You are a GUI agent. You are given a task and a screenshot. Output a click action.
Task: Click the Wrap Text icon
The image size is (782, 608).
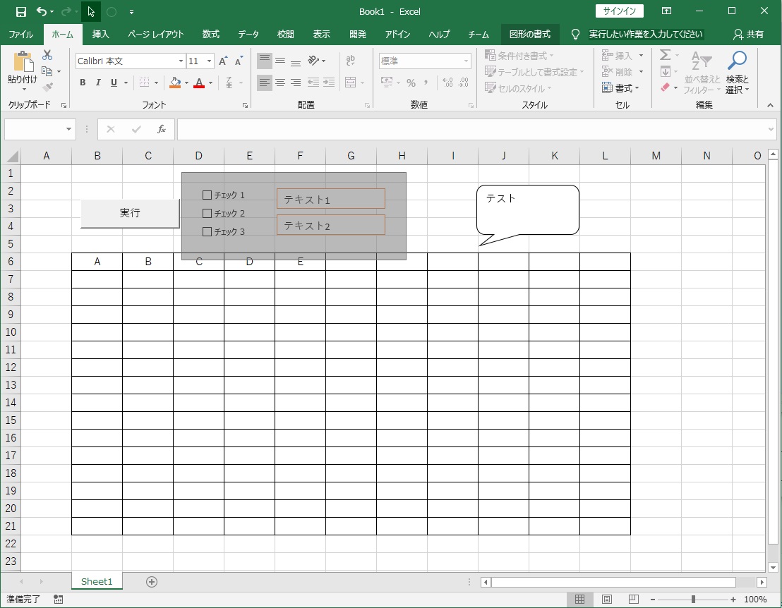click(351, 61)
